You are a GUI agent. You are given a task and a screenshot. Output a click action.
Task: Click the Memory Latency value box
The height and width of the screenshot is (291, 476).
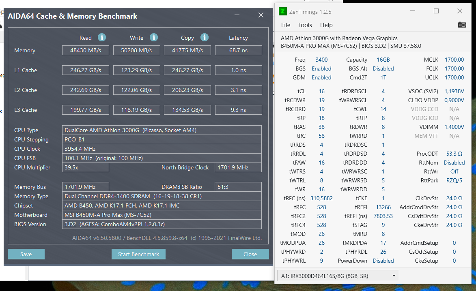click(238, 50)
